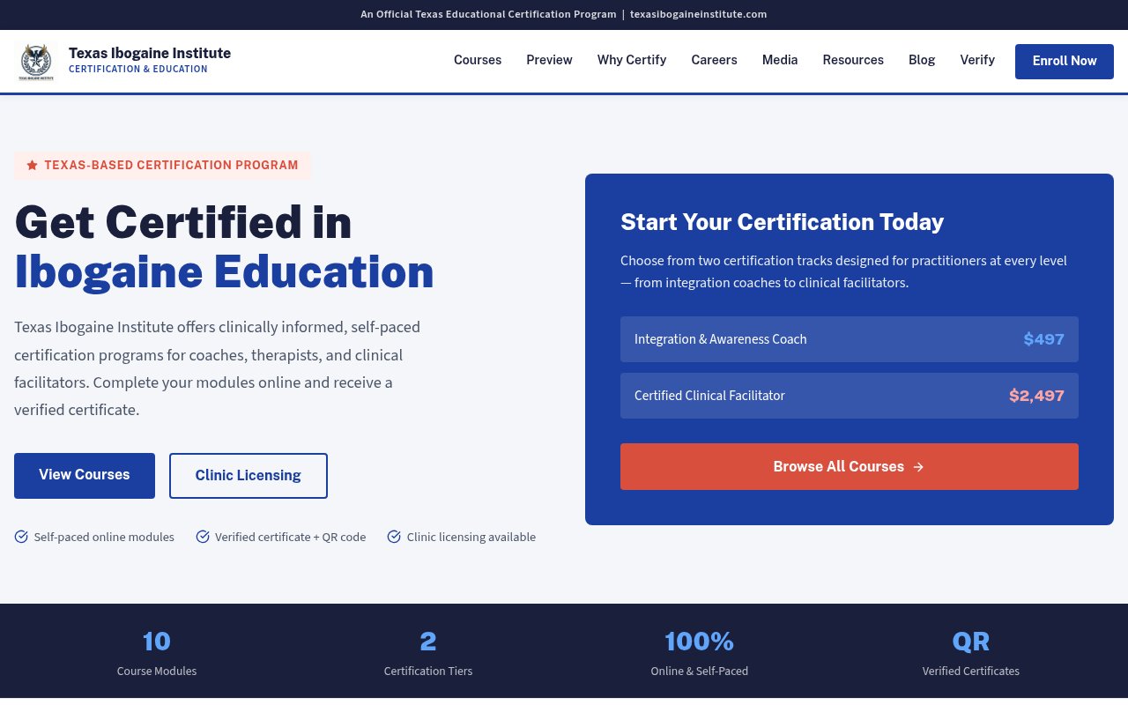
Task: Open the Courses menu item
Action: point(478,60)
